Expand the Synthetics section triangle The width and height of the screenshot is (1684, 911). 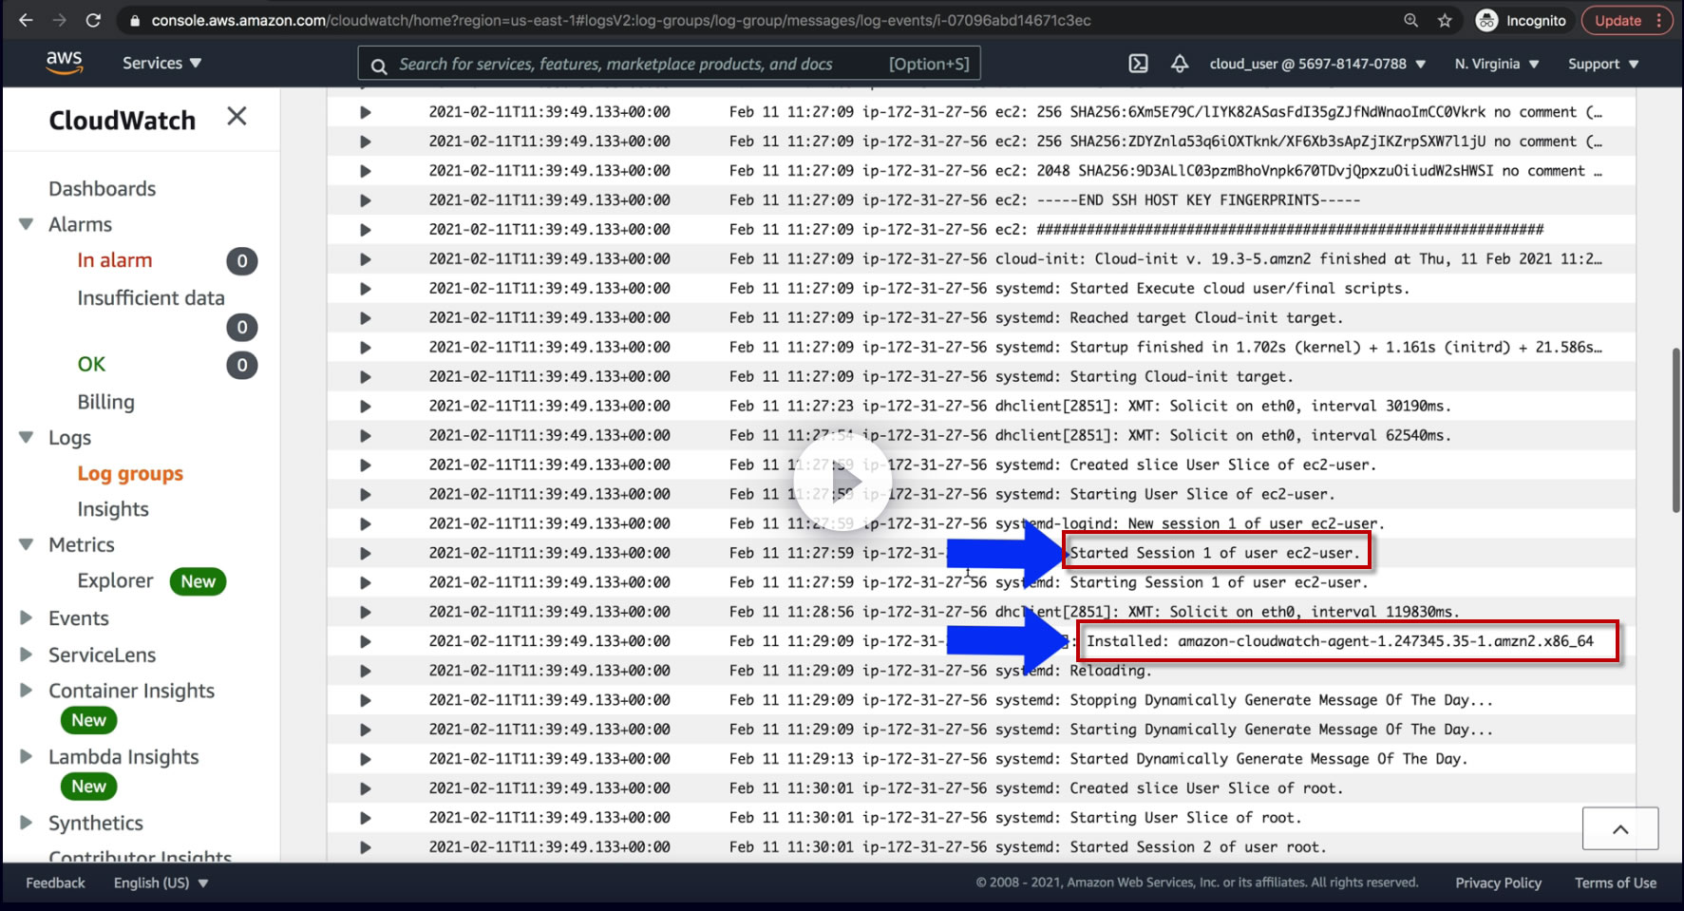point(27,823)
